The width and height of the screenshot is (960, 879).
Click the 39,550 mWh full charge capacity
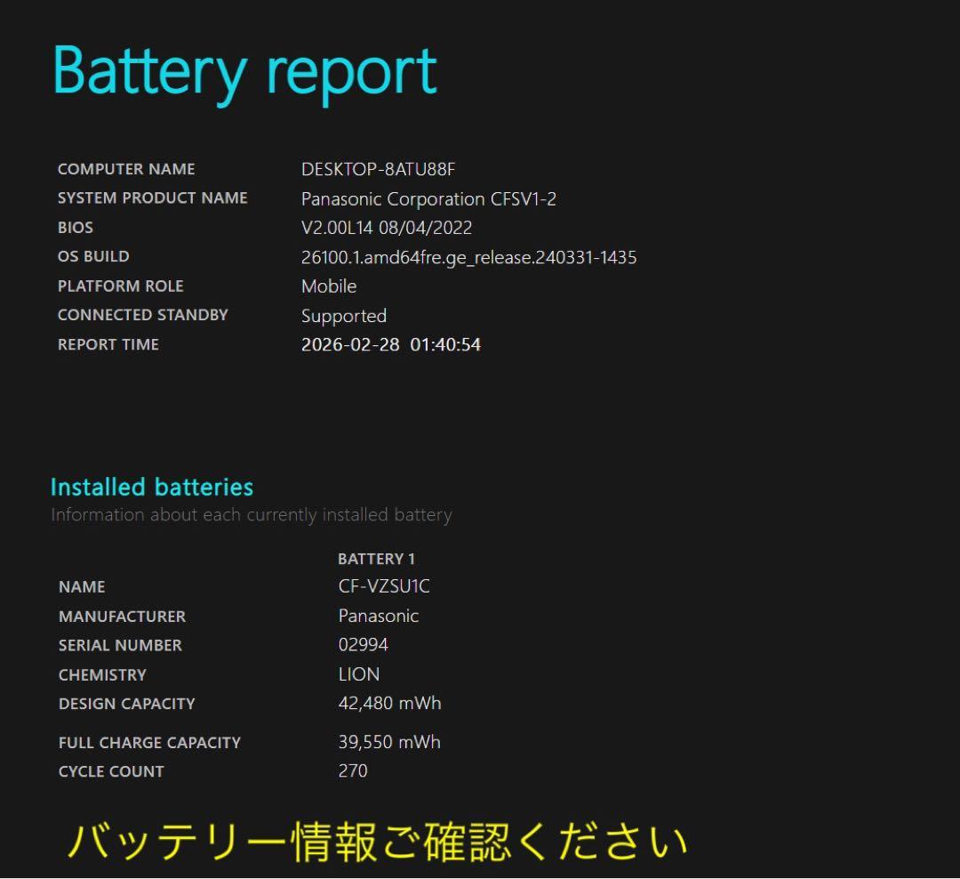(x=389, y=741)
